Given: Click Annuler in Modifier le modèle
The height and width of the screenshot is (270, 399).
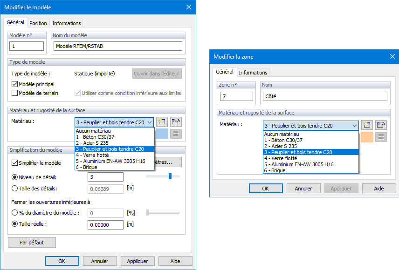Looking at the screenshot, I should (x=100, y=261).
